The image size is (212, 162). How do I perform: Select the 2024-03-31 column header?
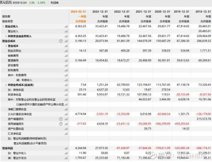point(78,12)
